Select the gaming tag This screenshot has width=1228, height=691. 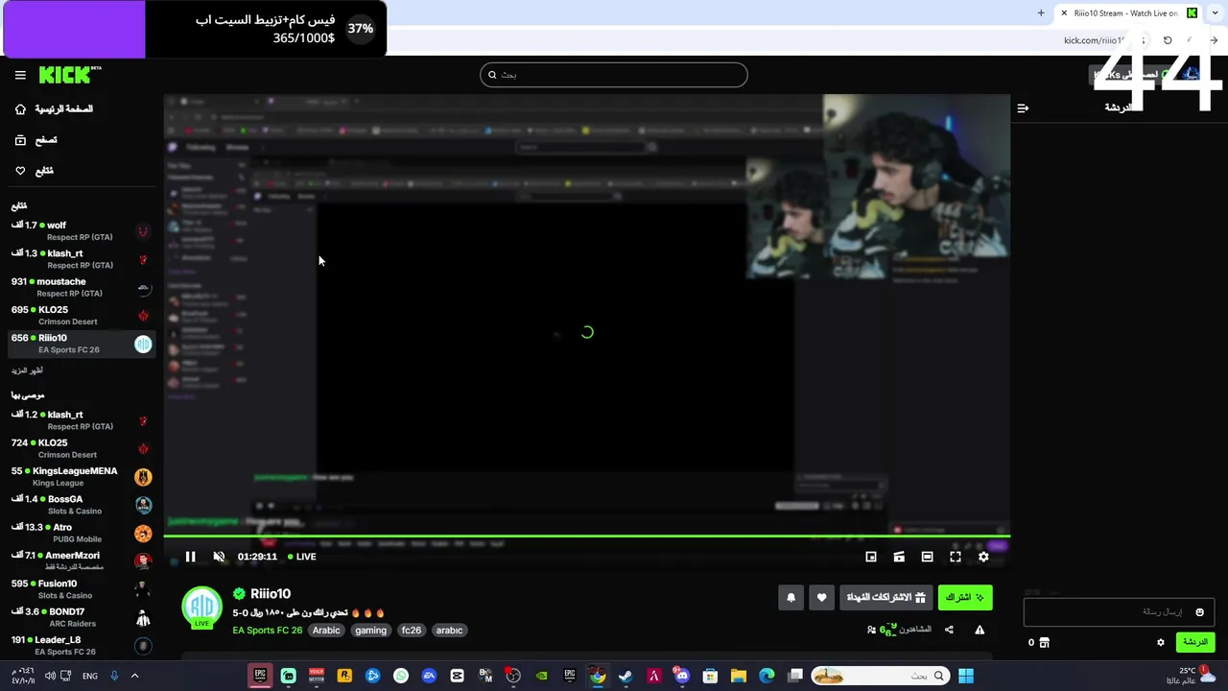coord(370,631)
